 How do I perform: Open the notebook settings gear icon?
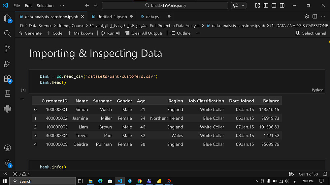click(x=307, y=16)
